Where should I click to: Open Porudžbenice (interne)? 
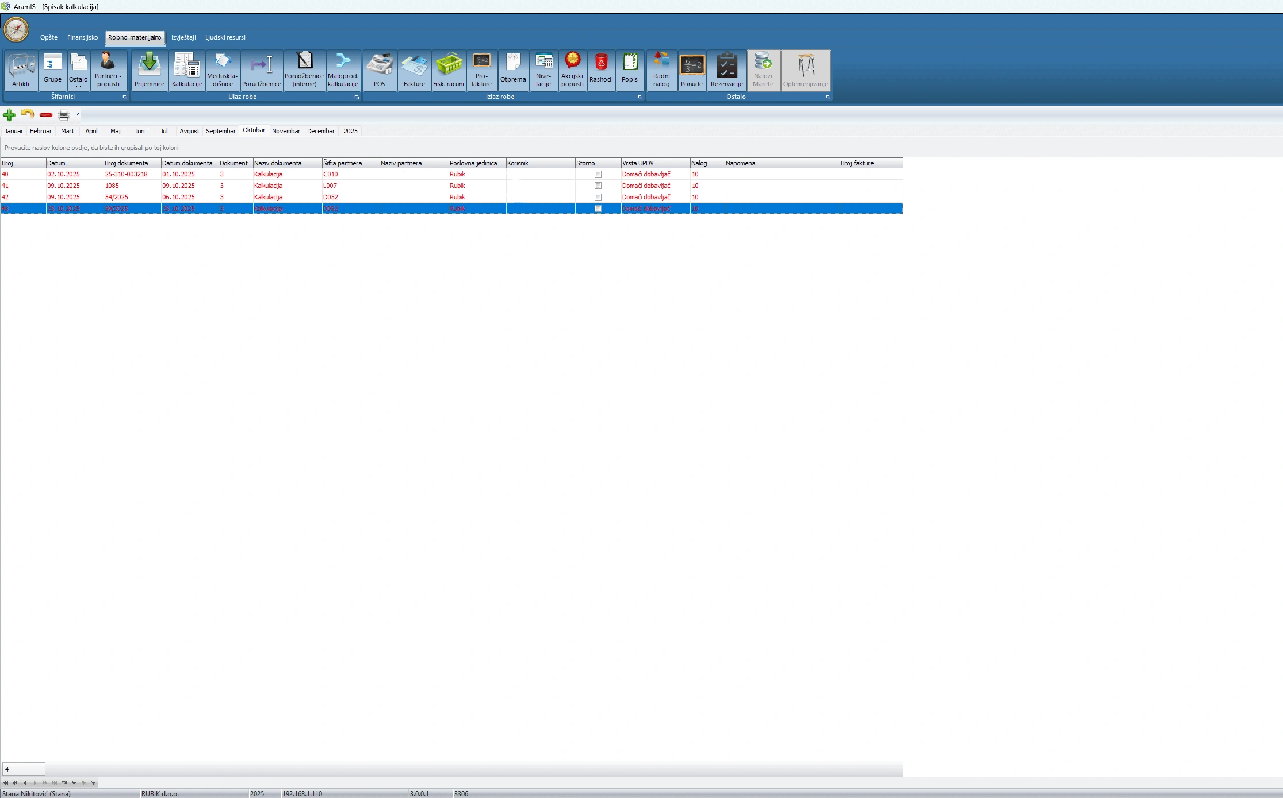(x=304, y=70)
